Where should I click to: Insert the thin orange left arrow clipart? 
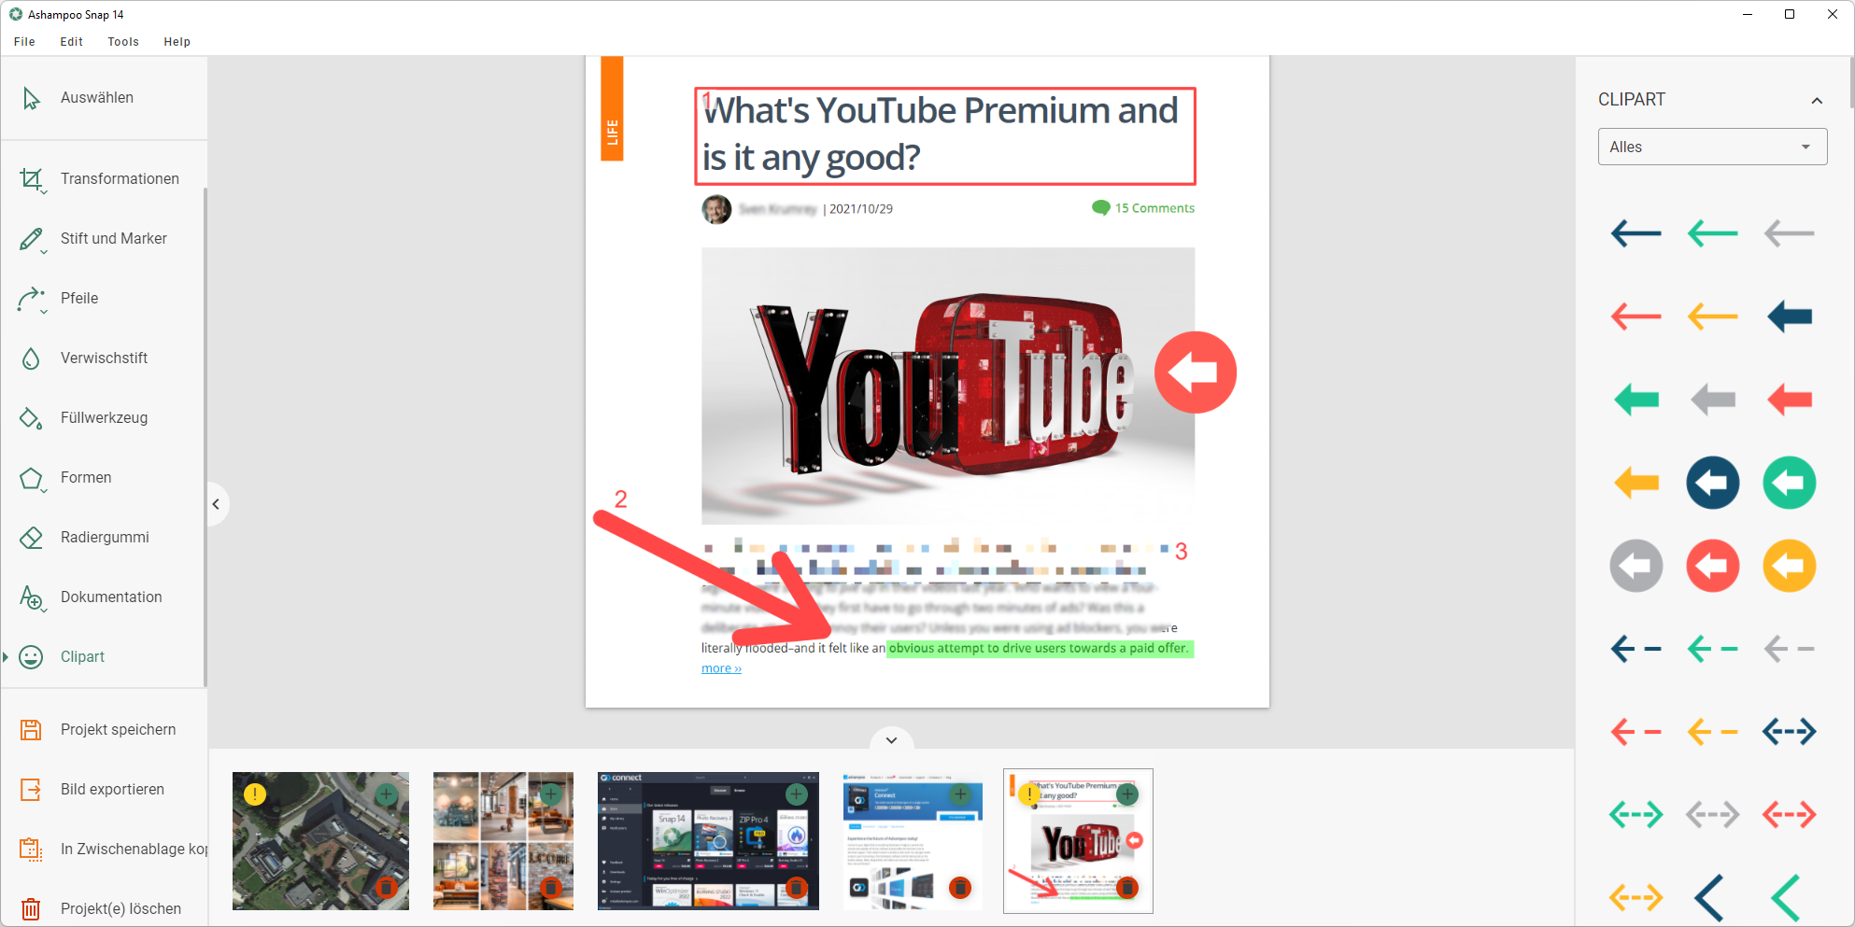pyautogui.click(x=1713, y=316)
